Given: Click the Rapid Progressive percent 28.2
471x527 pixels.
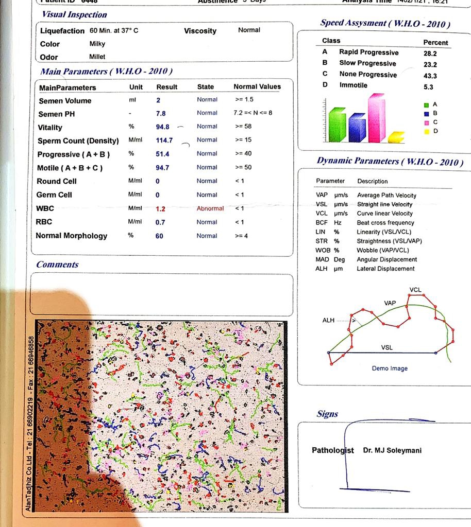Looking at the screenshot, I should tap(430, 54).
